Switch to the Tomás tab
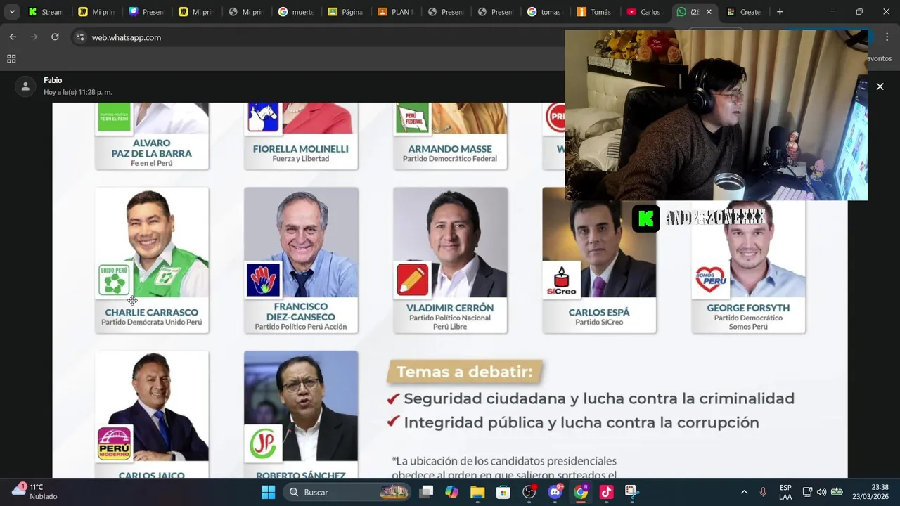The width and height of the screenshot is (900, 506). pyautogui.click(x=595, y=12)
